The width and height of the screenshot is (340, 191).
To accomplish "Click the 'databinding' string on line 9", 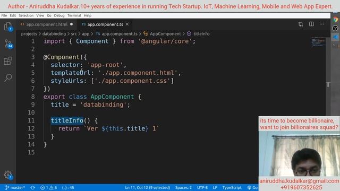I will 103,105.
